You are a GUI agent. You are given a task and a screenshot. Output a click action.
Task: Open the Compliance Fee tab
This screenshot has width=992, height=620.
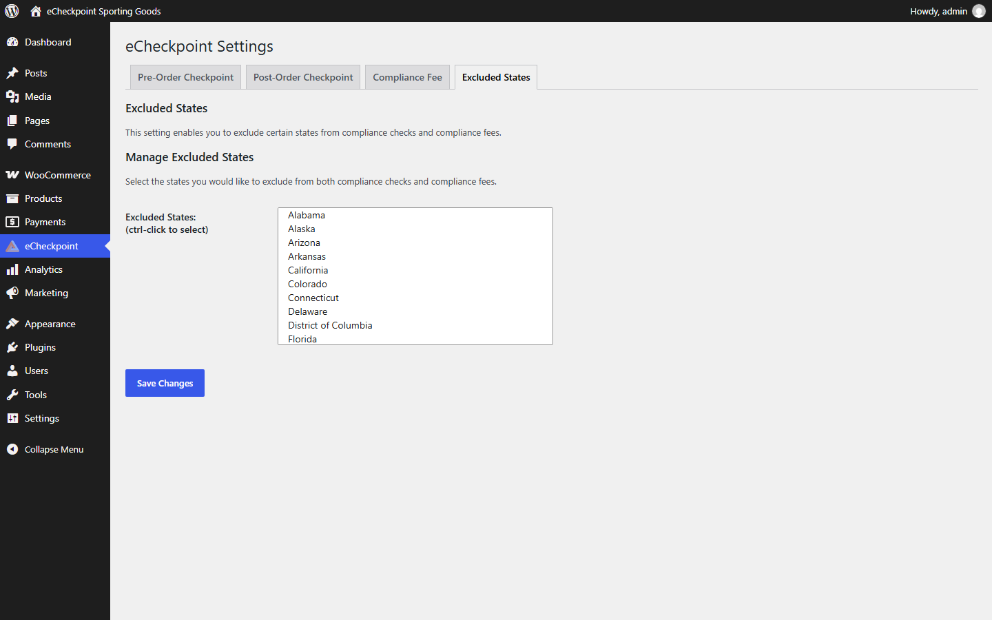point(408,77)
